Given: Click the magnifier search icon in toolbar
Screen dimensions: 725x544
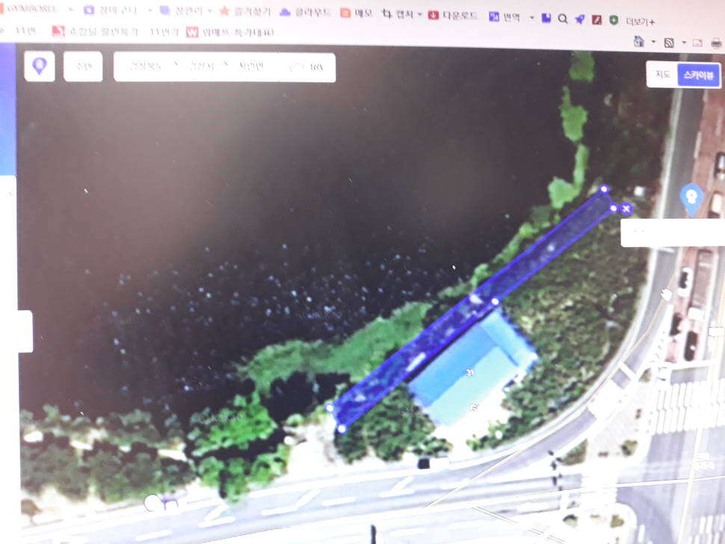Looking at the screenshot, I should [x=563, y=19].
